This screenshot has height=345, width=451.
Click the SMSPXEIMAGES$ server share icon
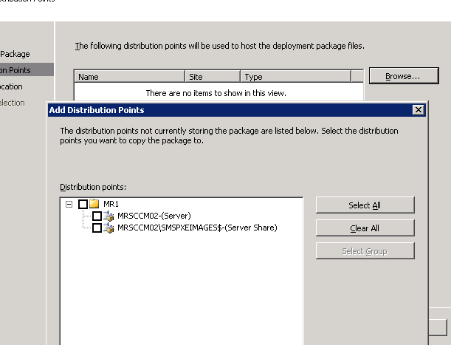coord(109,228)
